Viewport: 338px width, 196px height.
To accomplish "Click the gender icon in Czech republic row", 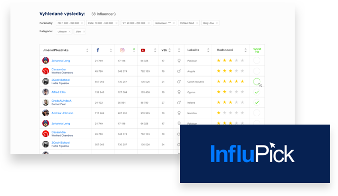I will (x=179, y=82).
